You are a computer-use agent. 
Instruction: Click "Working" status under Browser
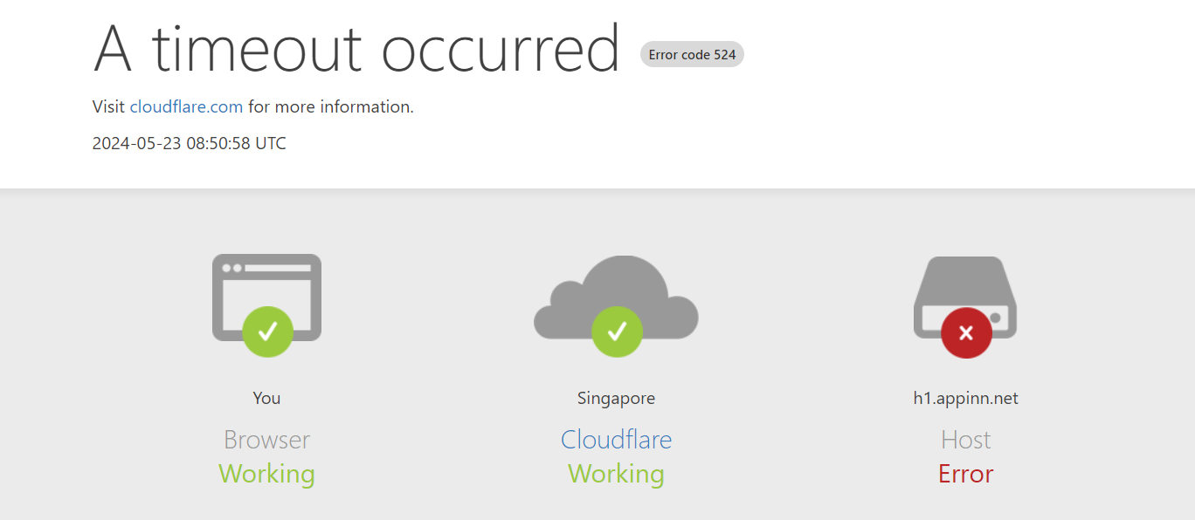click(266, 474)
